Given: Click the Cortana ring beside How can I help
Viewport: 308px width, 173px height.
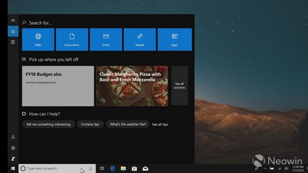Looking at the screenshot, I should pos(24,114).
